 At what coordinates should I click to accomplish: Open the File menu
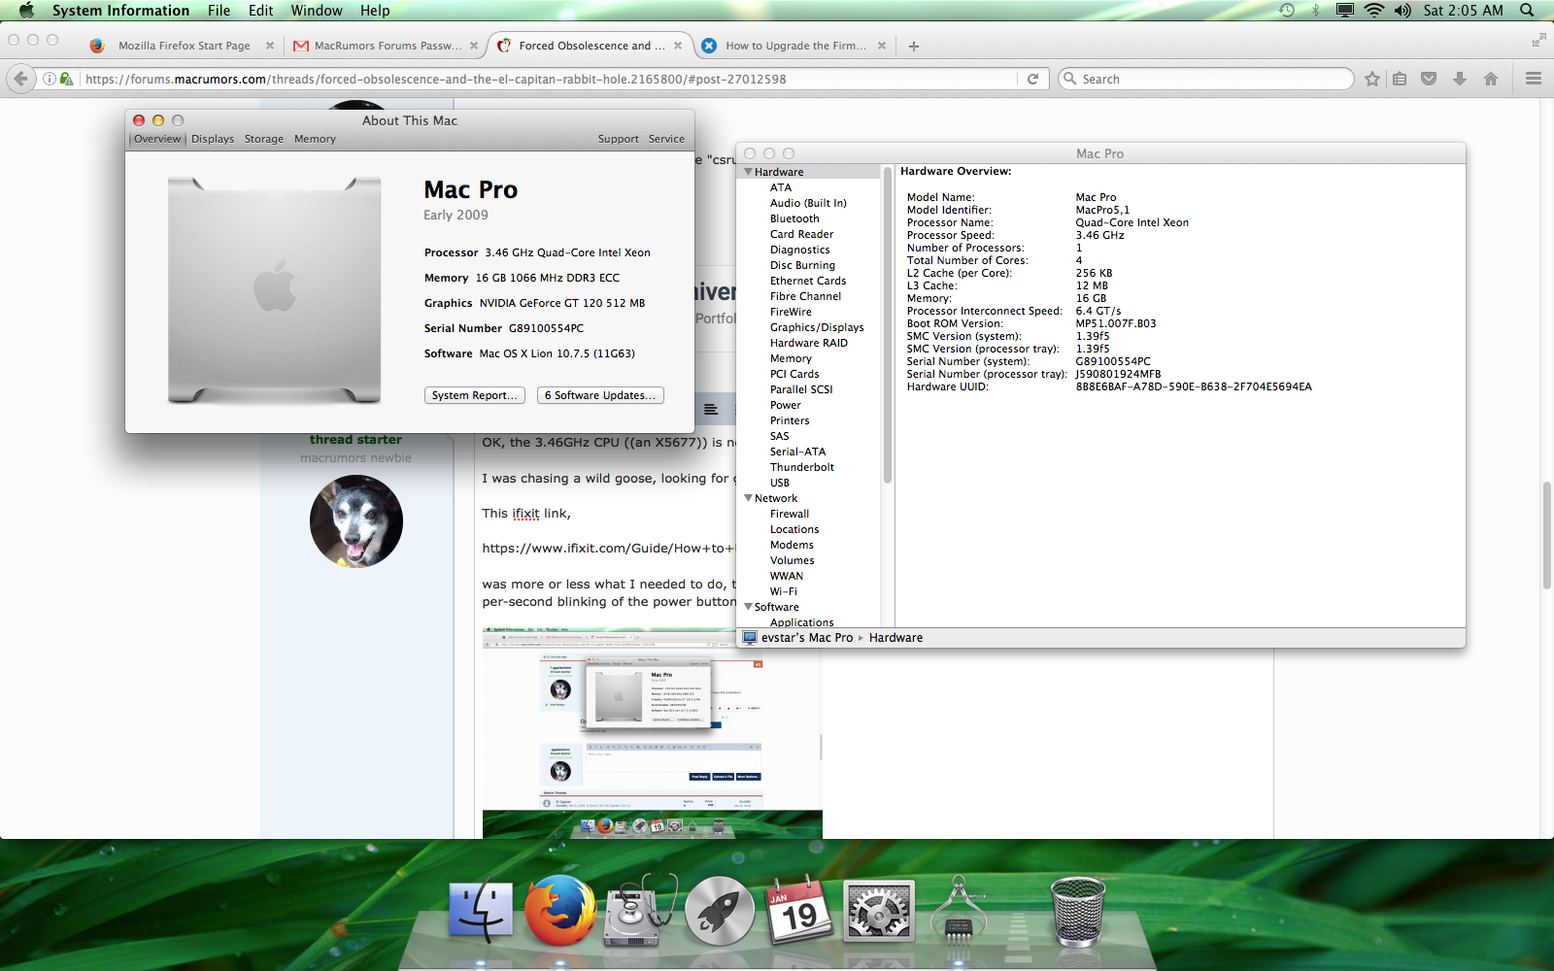219,11
